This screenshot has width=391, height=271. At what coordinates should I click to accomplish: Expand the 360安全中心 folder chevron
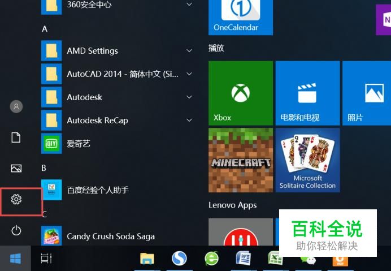point(189,4)
